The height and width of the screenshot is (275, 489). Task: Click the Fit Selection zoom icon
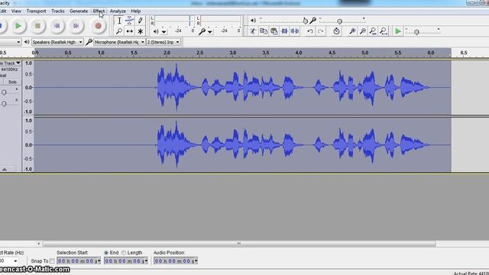373,31
